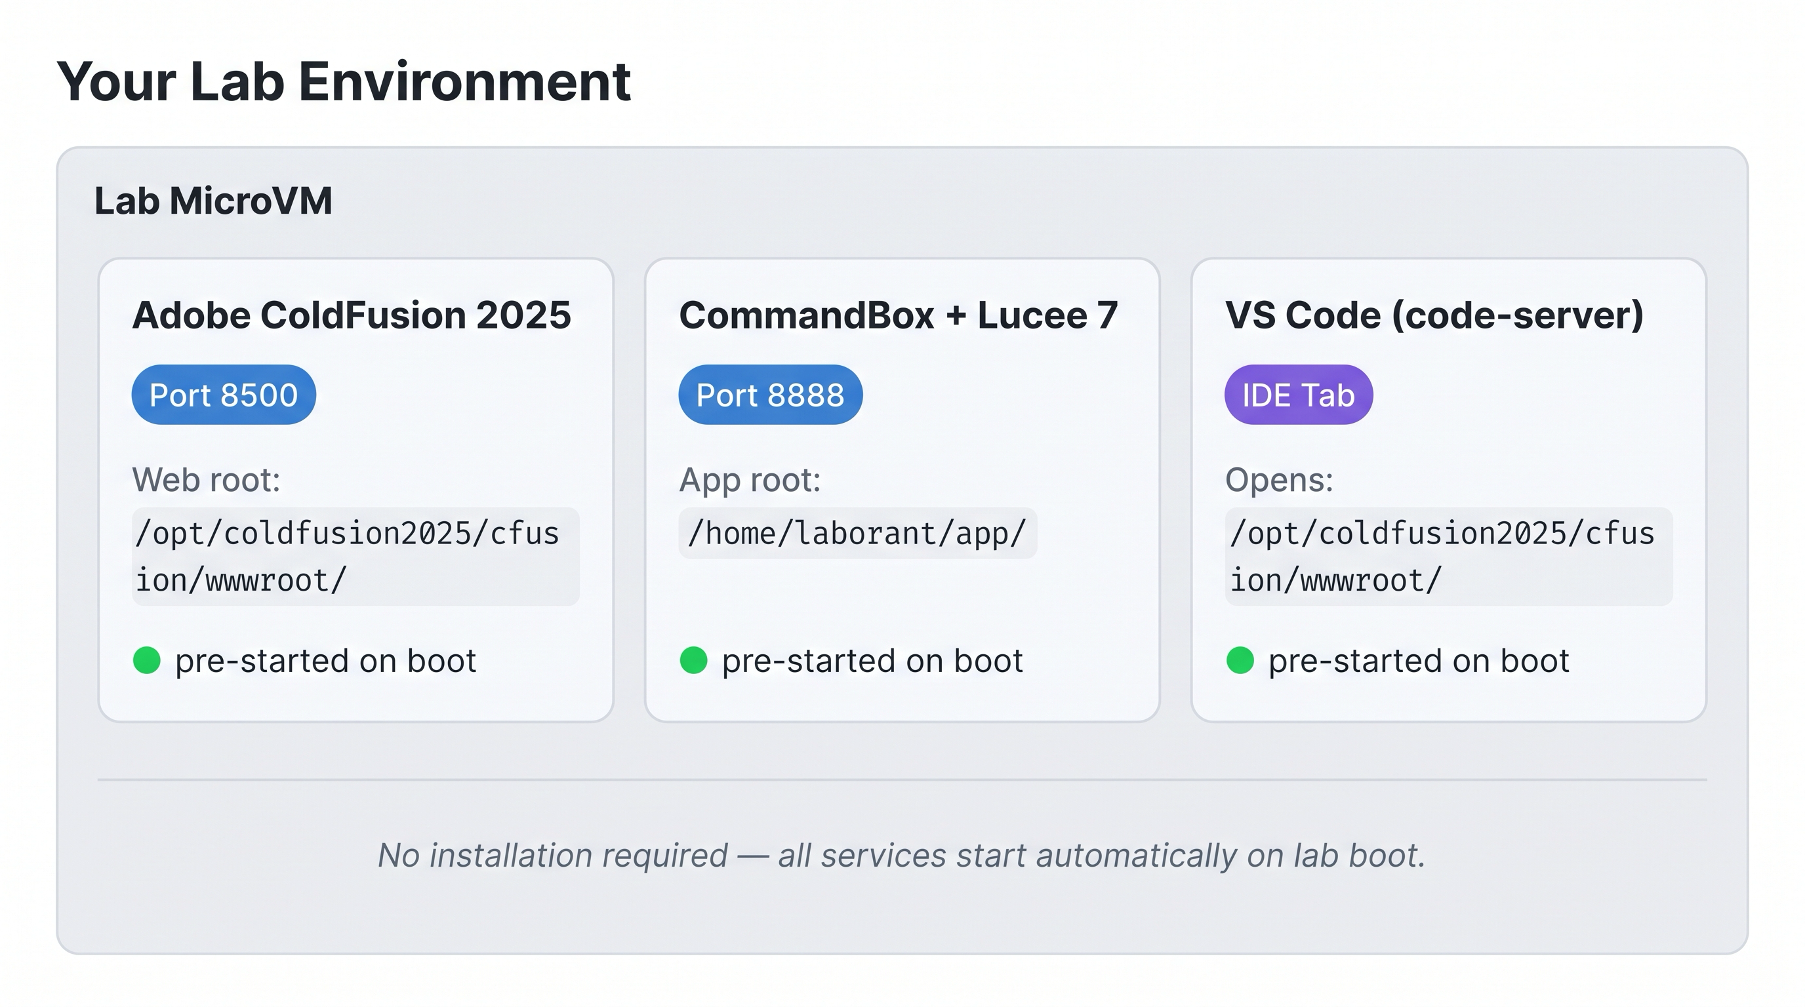Click the wwwroot path under Opens label

[1449, 557]
